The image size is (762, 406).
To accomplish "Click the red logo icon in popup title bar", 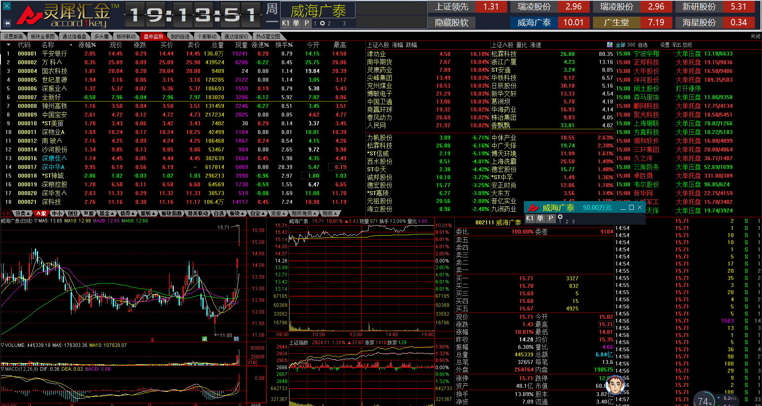I will click(x=533, y=208).
